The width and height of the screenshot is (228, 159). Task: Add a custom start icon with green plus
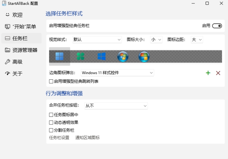point(208,73)
